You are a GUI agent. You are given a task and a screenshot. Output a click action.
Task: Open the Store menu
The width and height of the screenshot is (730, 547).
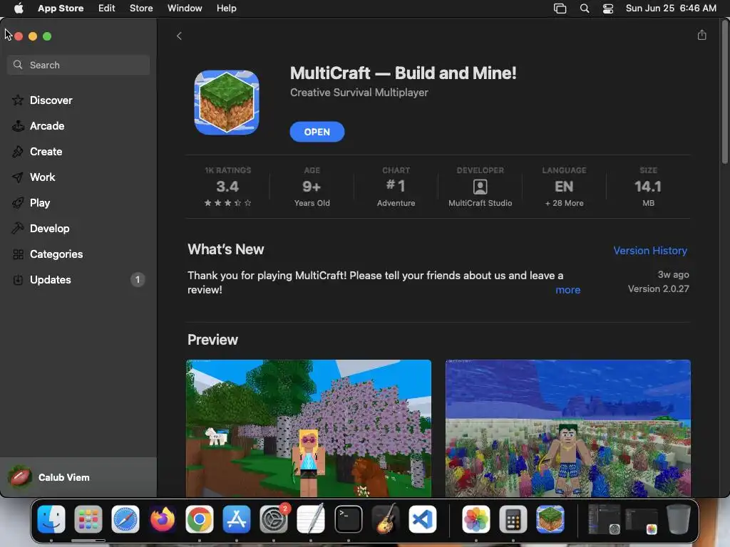coord(141,8)
